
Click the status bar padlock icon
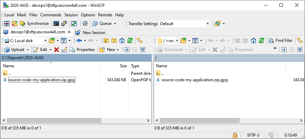235,135
